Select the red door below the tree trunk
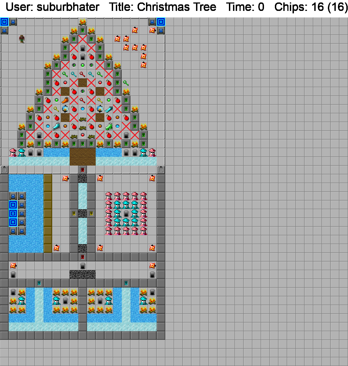 [x=83, y=170]
